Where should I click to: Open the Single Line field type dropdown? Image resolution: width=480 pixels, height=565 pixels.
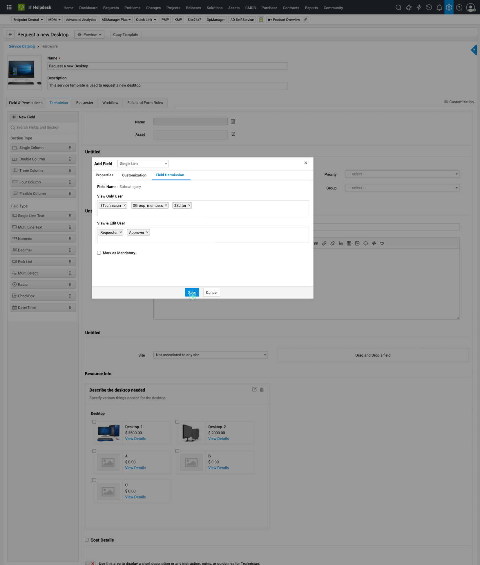coord(143,164)
